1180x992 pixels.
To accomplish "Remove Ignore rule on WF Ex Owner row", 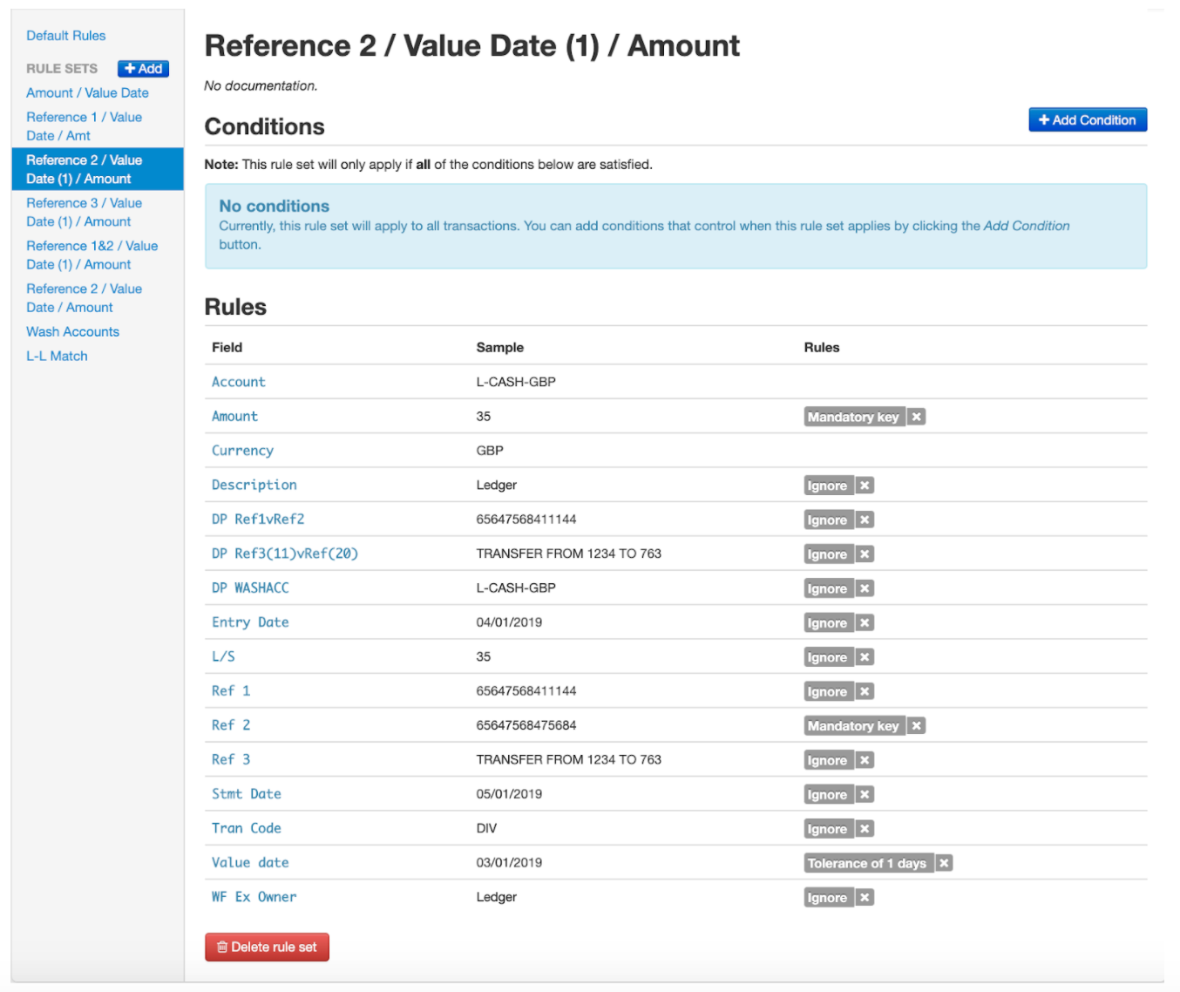I will pyautogui.click(x=865, y=897).
